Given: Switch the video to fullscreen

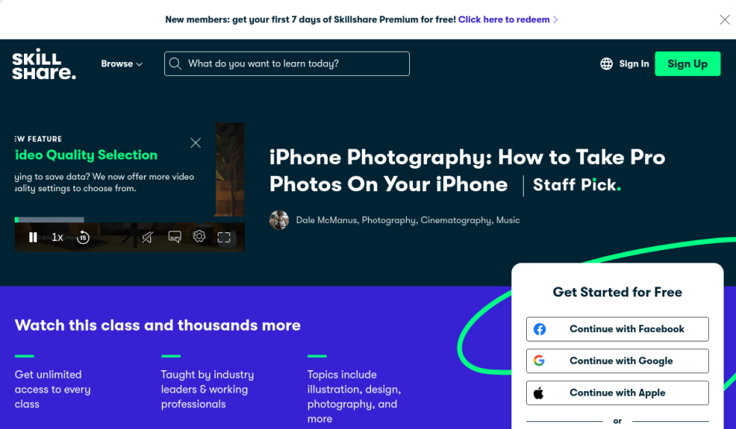Looking at the screenshot, I should coord(224,238).
